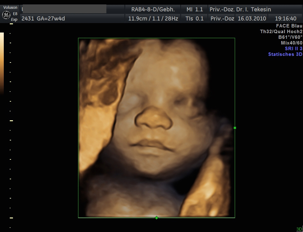Click the SRI II 3 setting
The height and width of the screenshot is (232, 303).
pos(294,48)
